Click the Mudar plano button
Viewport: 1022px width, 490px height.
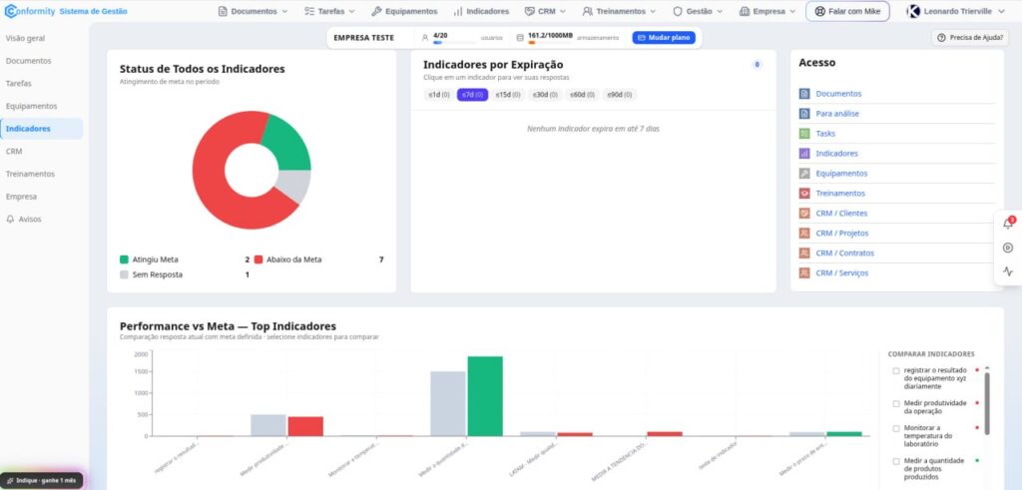click(664, 38)
